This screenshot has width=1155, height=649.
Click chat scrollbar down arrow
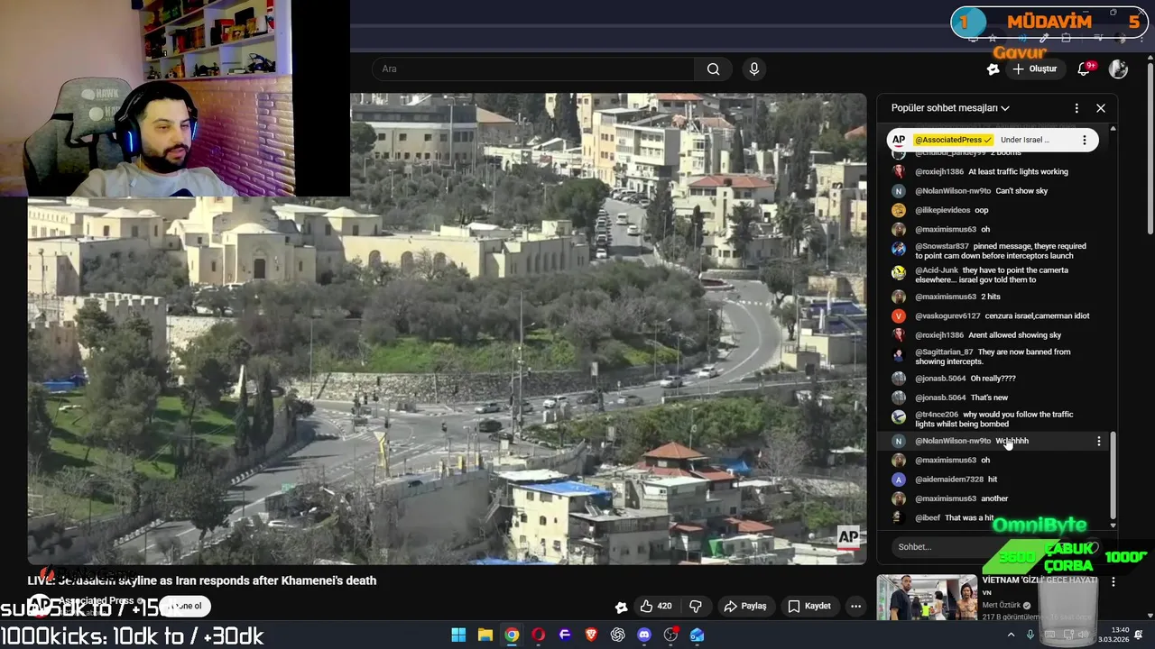1113,525
